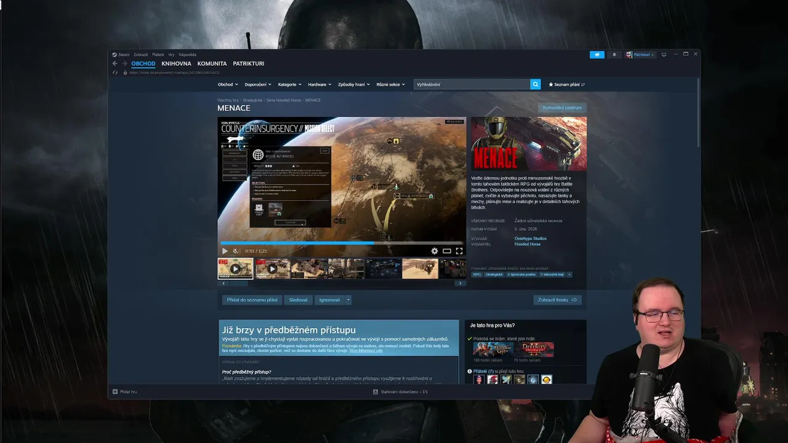788x443 pixels.
Task: Reload the store page icon
Action: coord(115,73)
